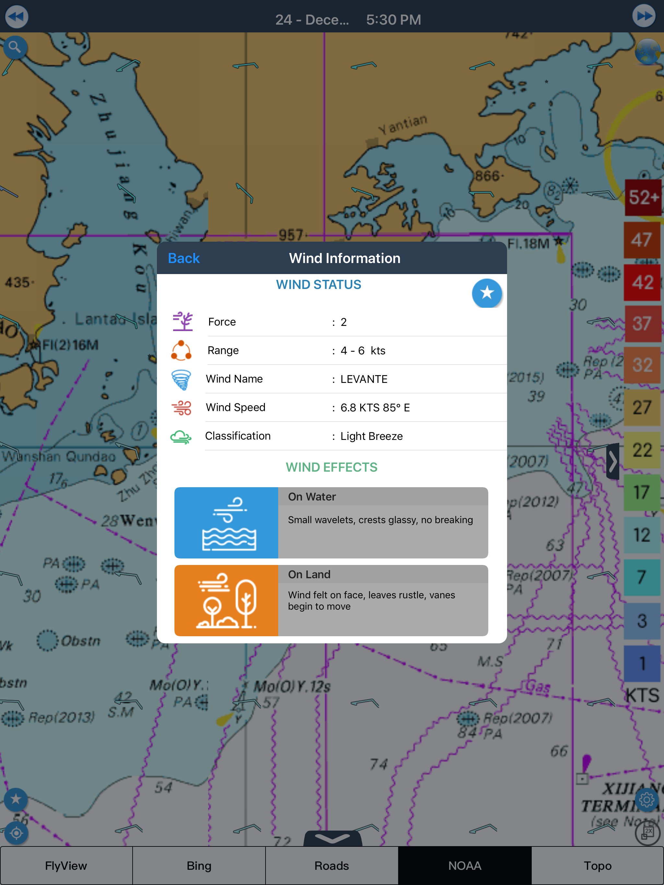Tap the On Water waves icon
This screenshot has width=664, height=885.
click(226, 523)
